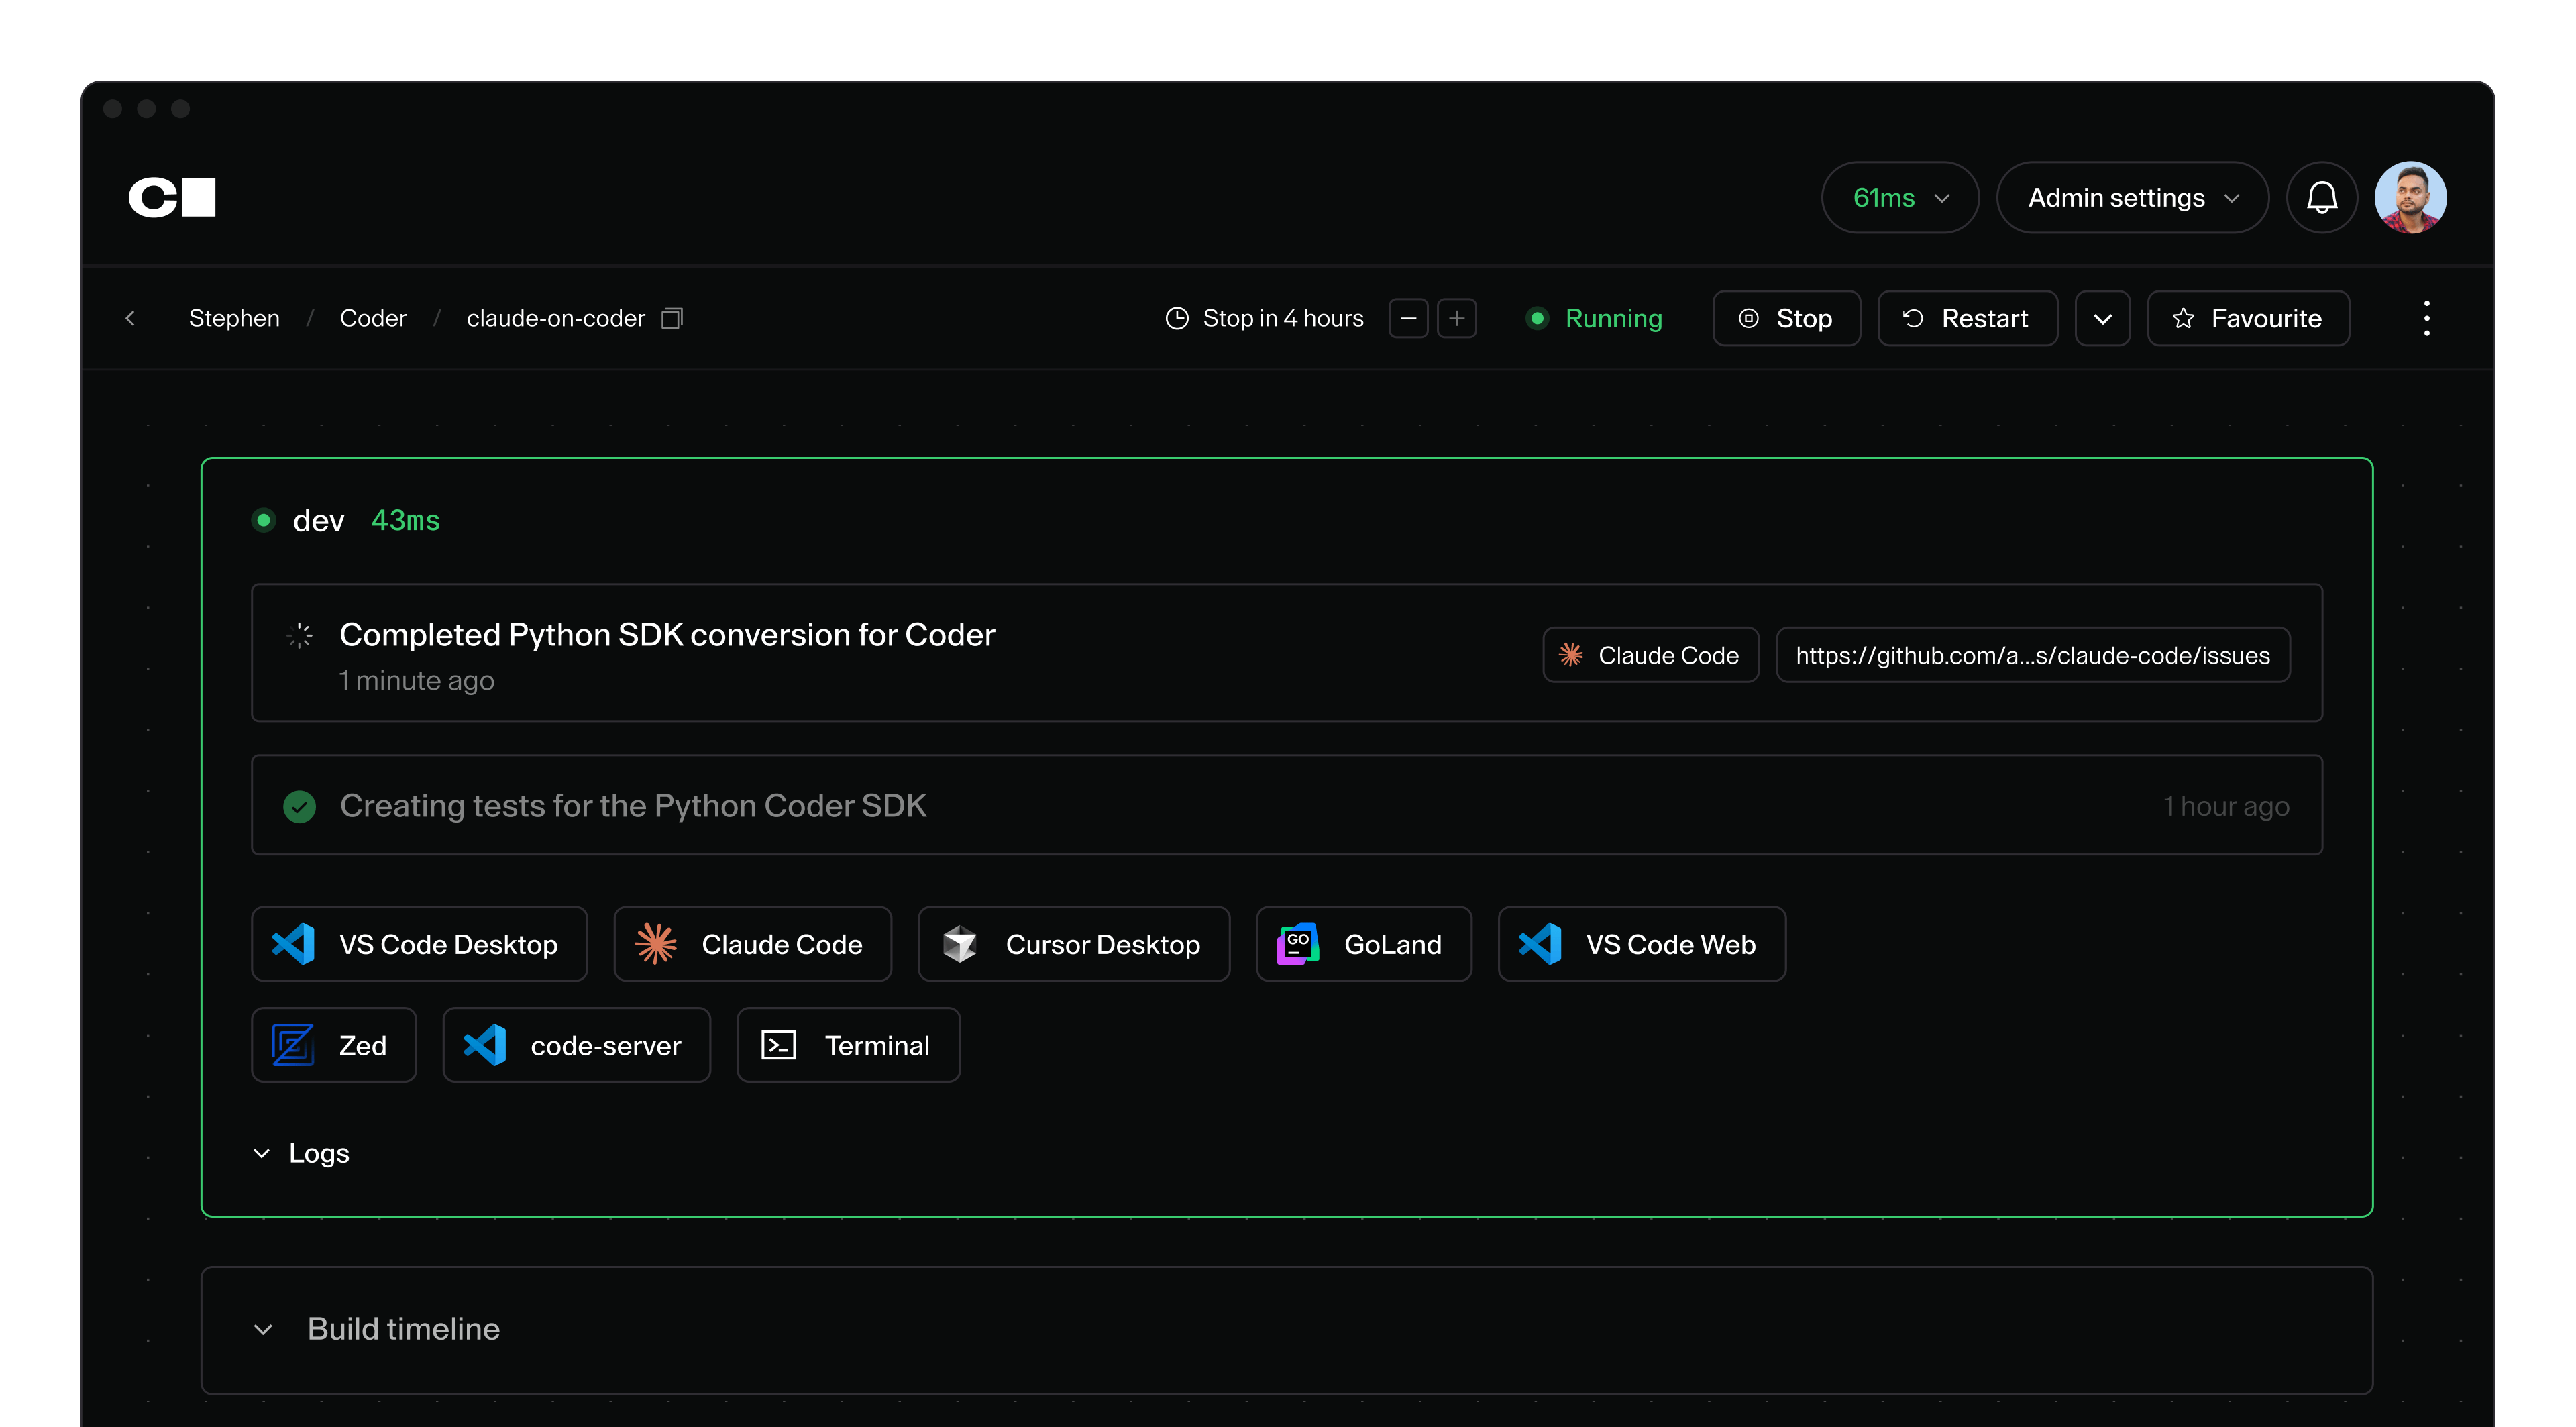This screenshot has width=2576, height=1427.
Task: Copy the claude-on-coder workspace name
Action: 672,318
